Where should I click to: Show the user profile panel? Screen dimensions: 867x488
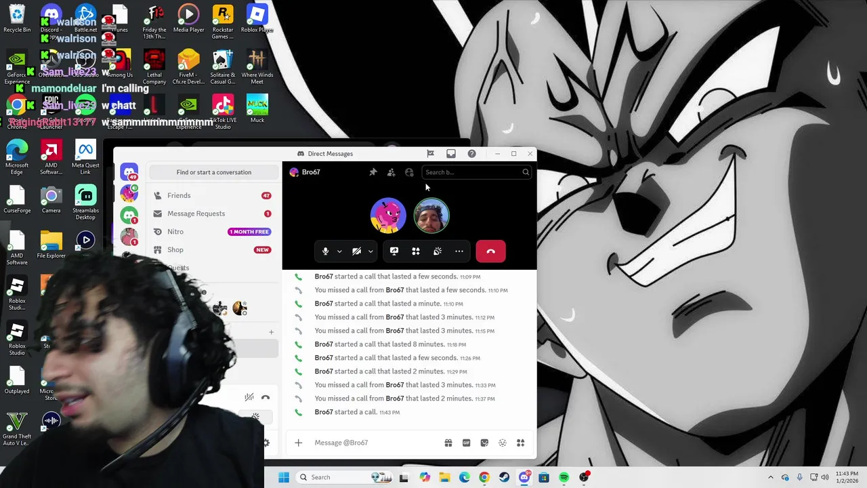(409, 172)
